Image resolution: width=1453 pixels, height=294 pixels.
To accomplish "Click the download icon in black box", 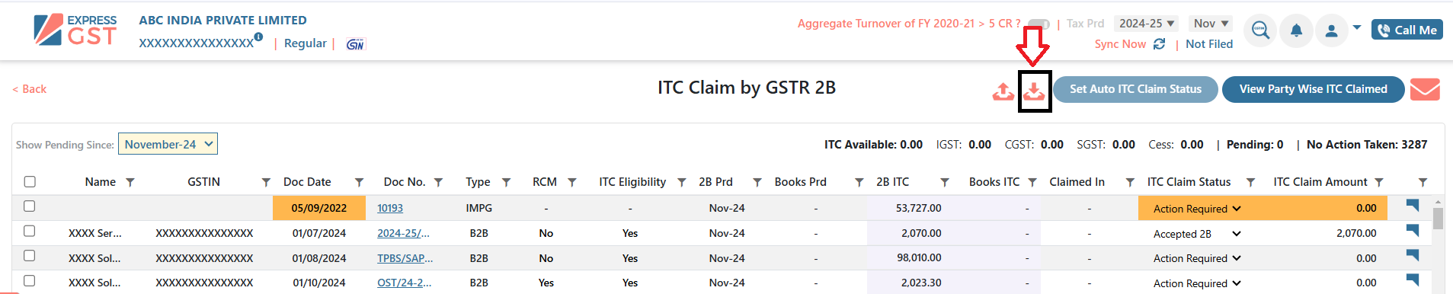I will tap(1034, 91).
